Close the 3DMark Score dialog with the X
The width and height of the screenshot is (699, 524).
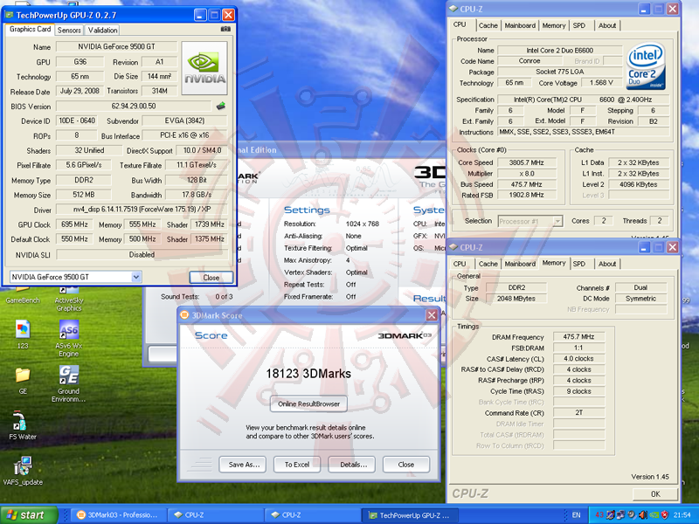pyautogui.click(x=432, y=315)
